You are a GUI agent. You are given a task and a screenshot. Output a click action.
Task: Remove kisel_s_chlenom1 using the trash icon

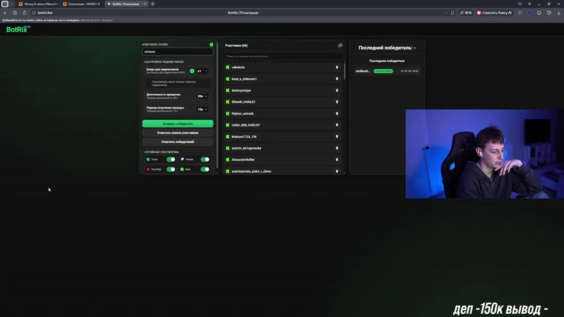337,79
